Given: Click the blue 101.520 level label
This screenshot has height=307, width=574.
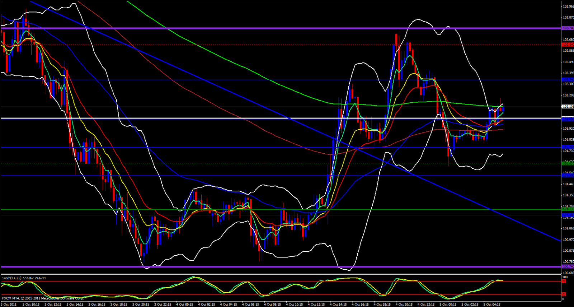Looking at the screenshot, I should point(567,176).
